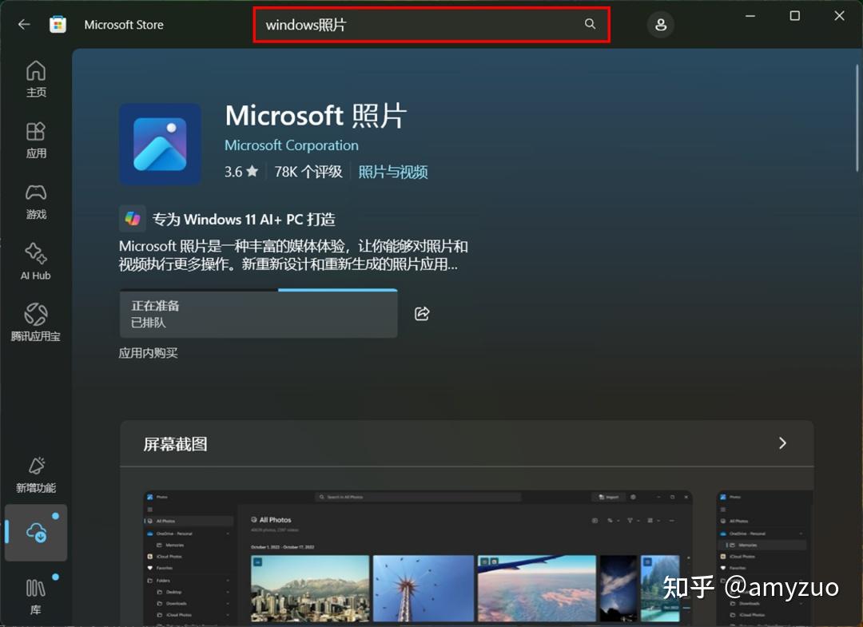This screenshot has height=627, width=863.
Task: View the 78K 个评级 ratings
Action: pos(308,171)
